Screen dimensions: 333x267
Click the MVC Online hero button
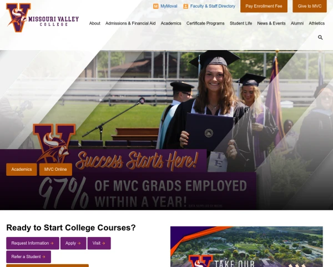click(56, 170)
